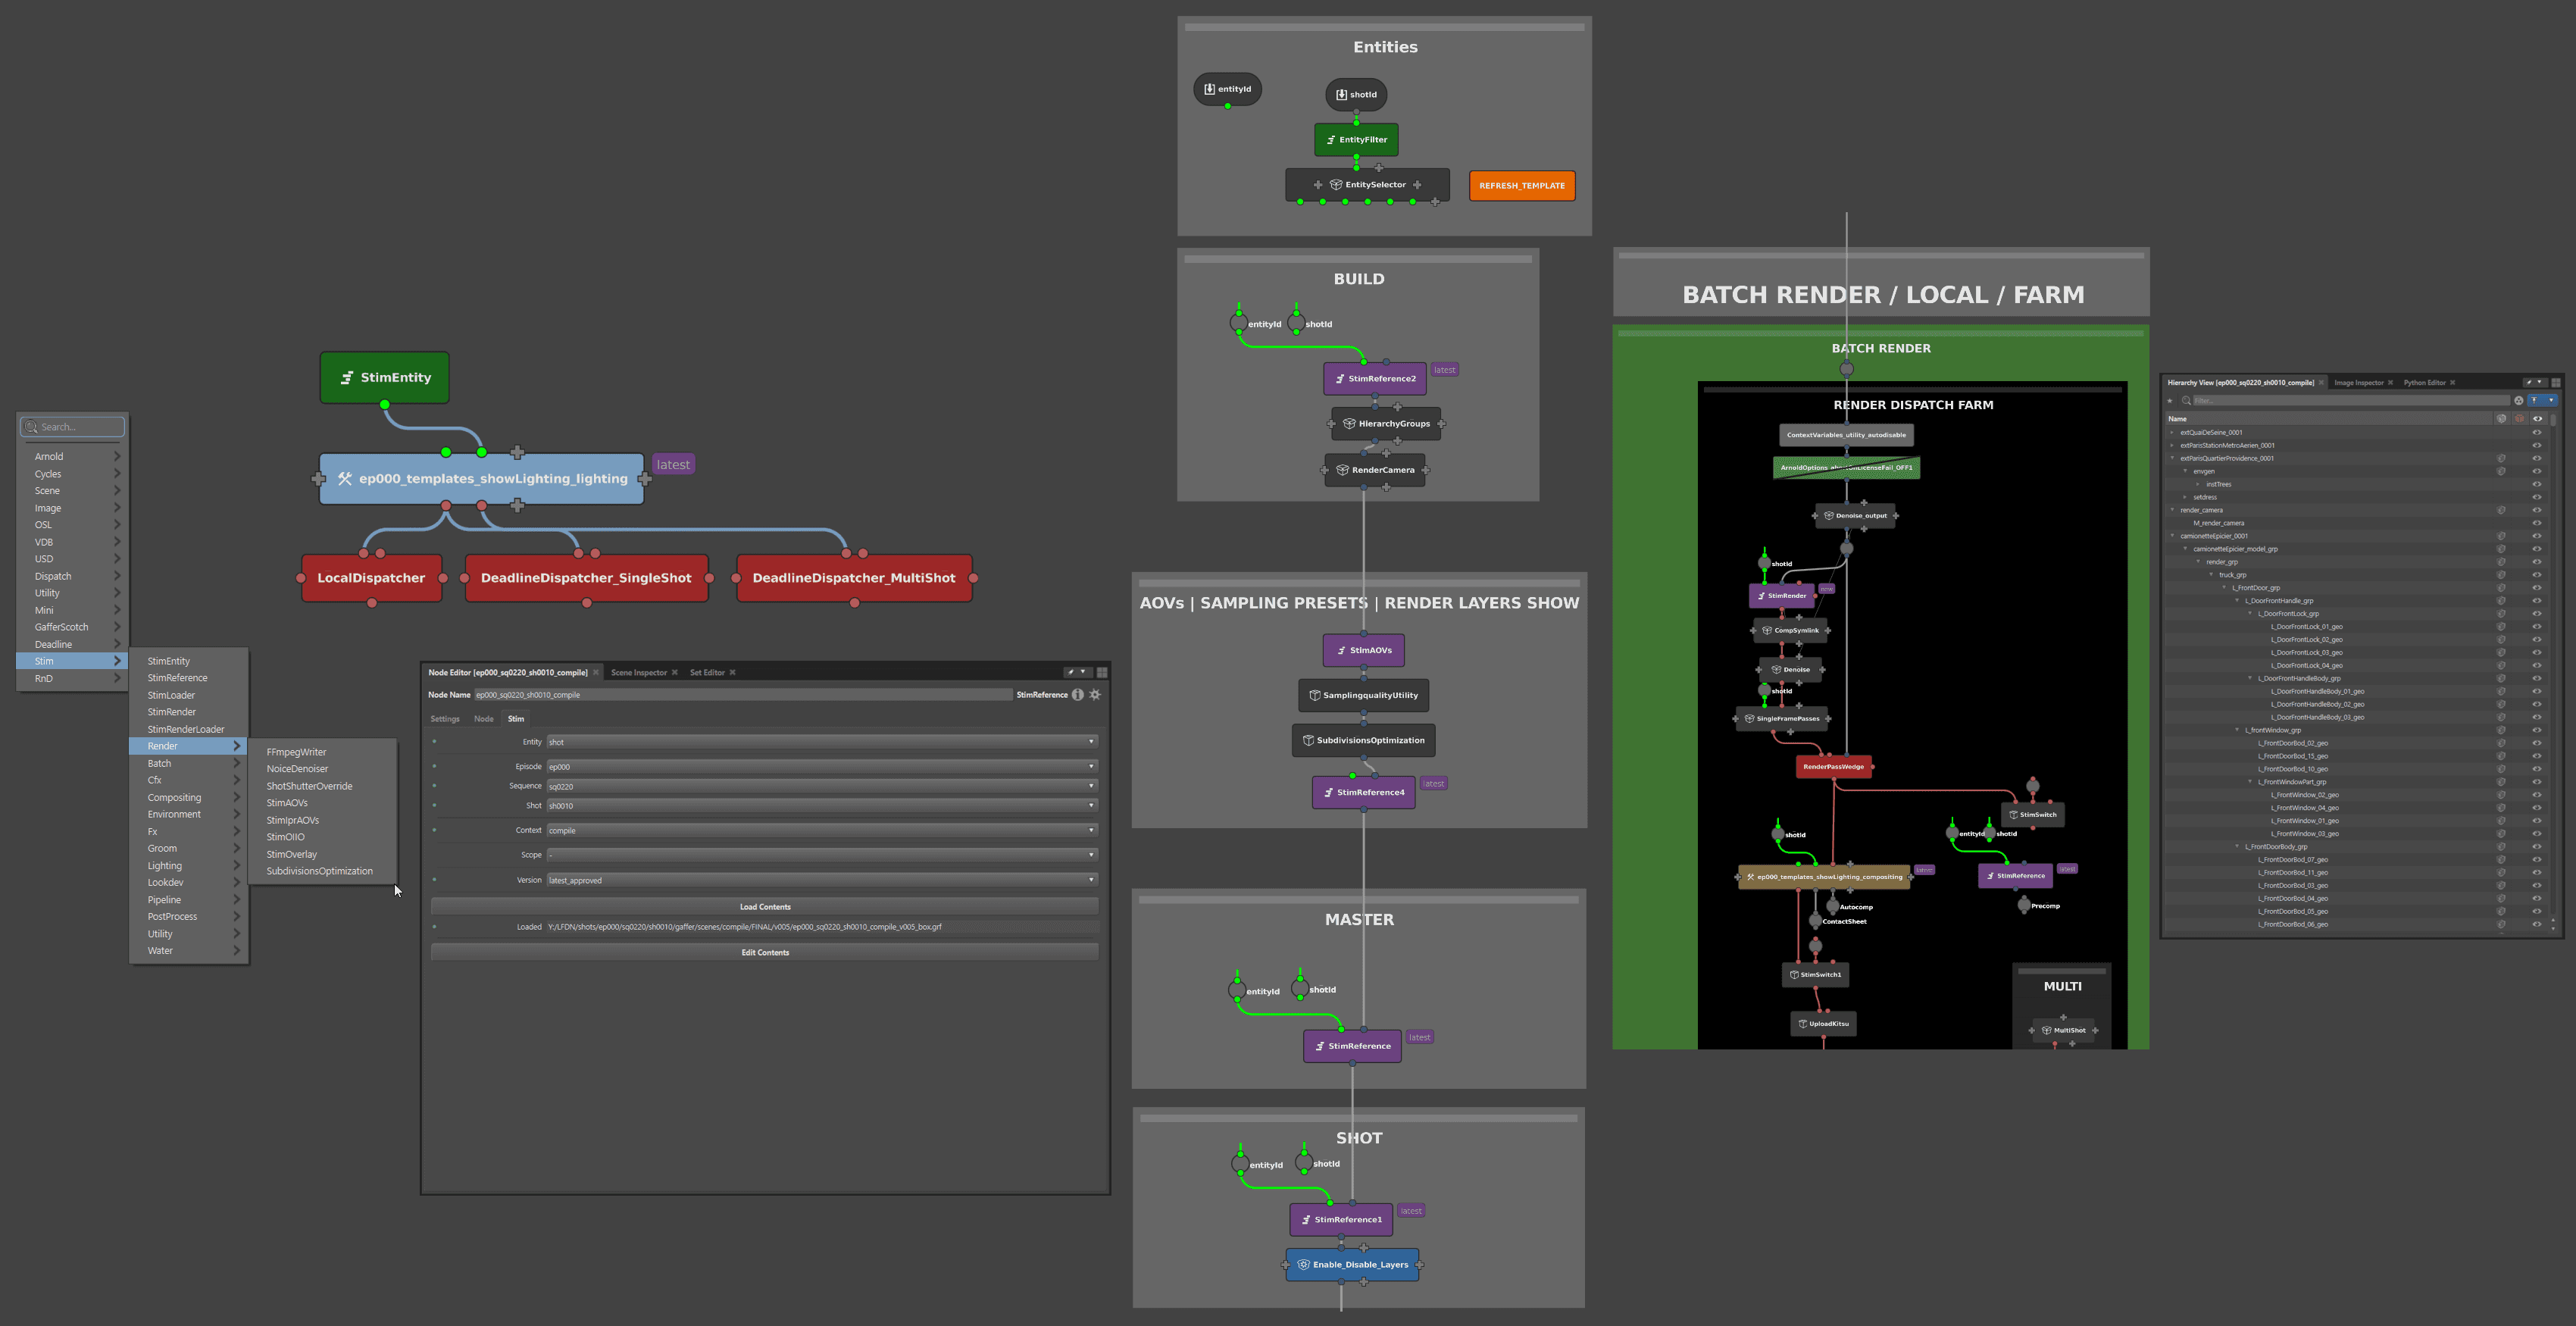Toggle visibility eye for M_render_camera row
2576x1326 pixels.
pyautogui.click(x=2537, y=523)
